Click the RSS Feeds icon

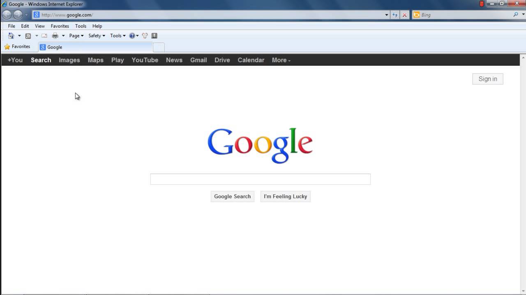pyautogui.click(x=28, y=36)
